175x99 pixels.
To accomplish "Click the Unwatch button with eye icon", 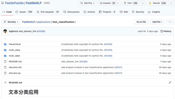I will point(107,3).
